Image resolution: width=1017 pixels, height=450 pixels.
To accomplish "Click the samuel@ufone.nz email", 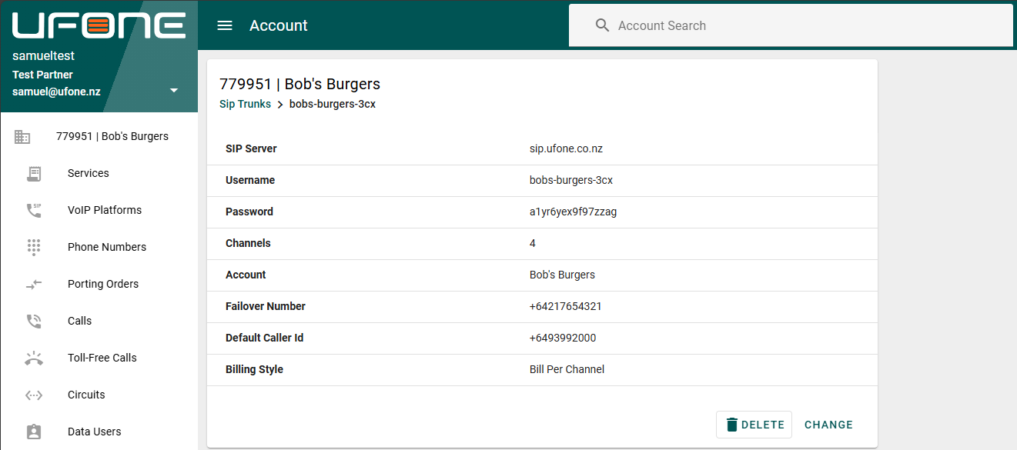I will 56,92.
